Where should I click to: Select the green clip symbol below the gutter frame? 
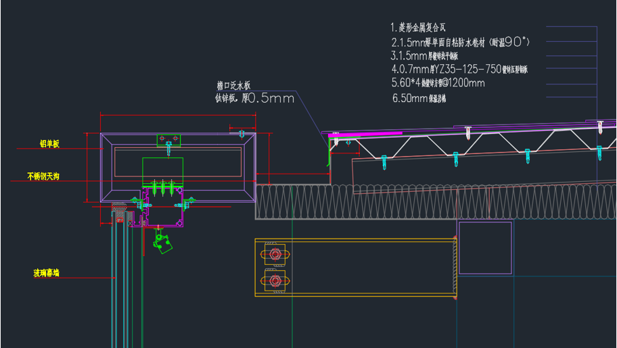pyautogui.click(x=161, y=243)
